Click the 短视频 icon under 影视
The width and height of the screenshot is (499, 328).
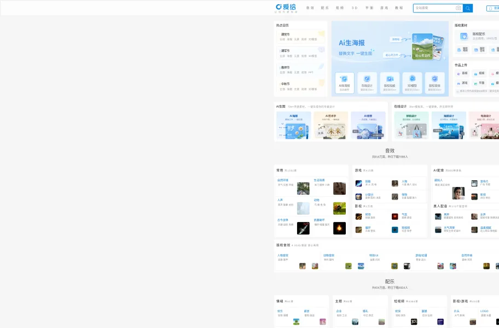point(395,230)
